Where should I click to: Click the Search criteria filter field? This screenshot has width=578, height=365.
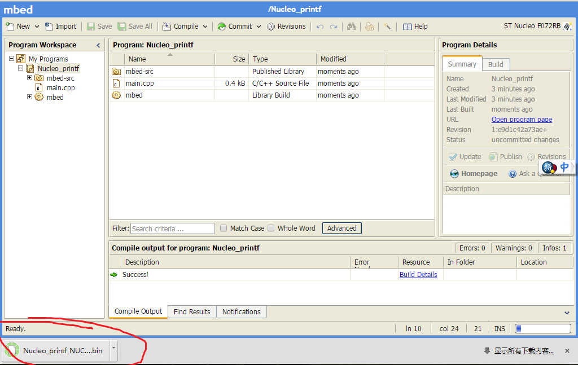(173, 228)
